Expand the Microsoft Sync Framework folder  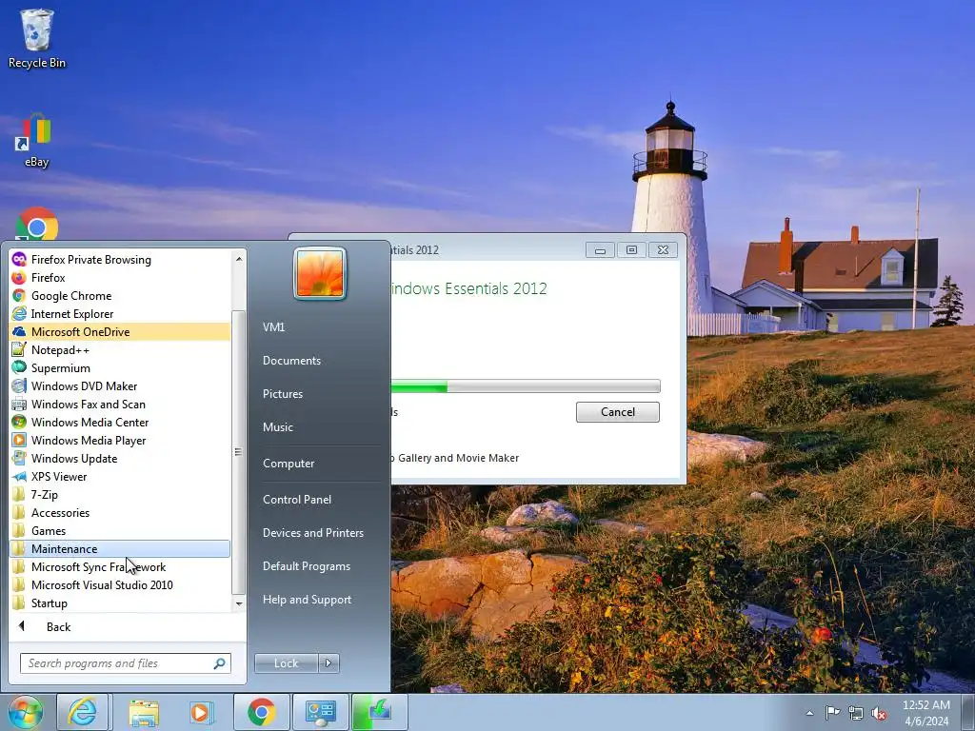coord(120,567)
